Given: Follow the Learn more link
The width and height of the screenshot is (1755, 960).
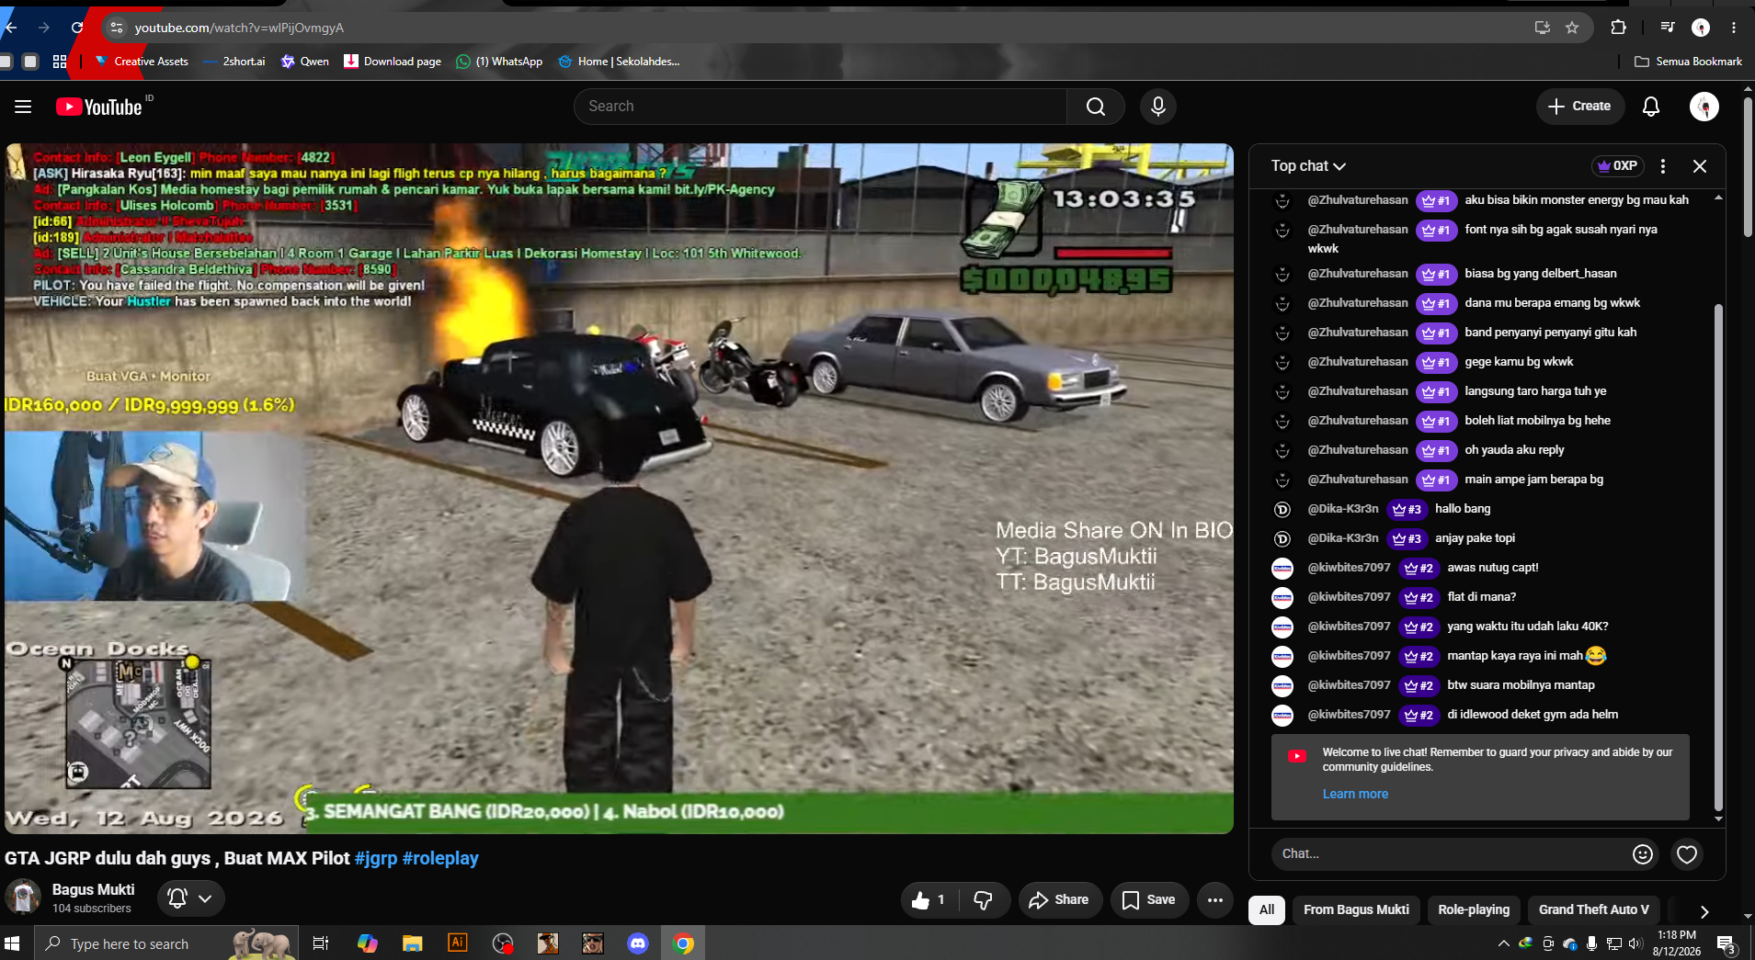Looking at the screenshot, I should pos(1355,795).
